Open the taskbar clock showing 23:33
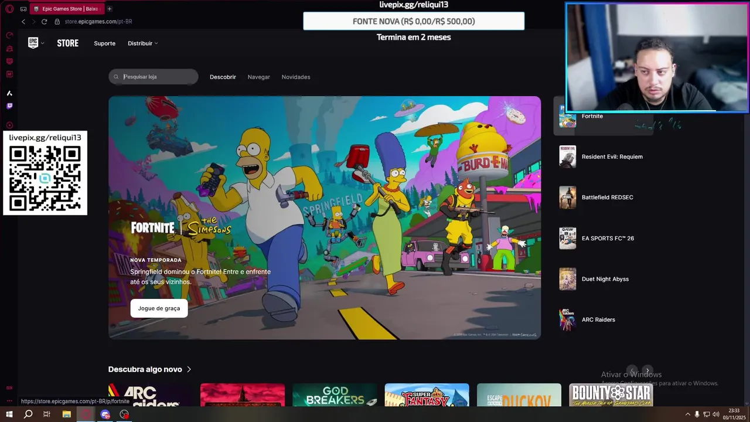Image resolution: width=750 pixels, height=422 pixels. click(734, 414)
